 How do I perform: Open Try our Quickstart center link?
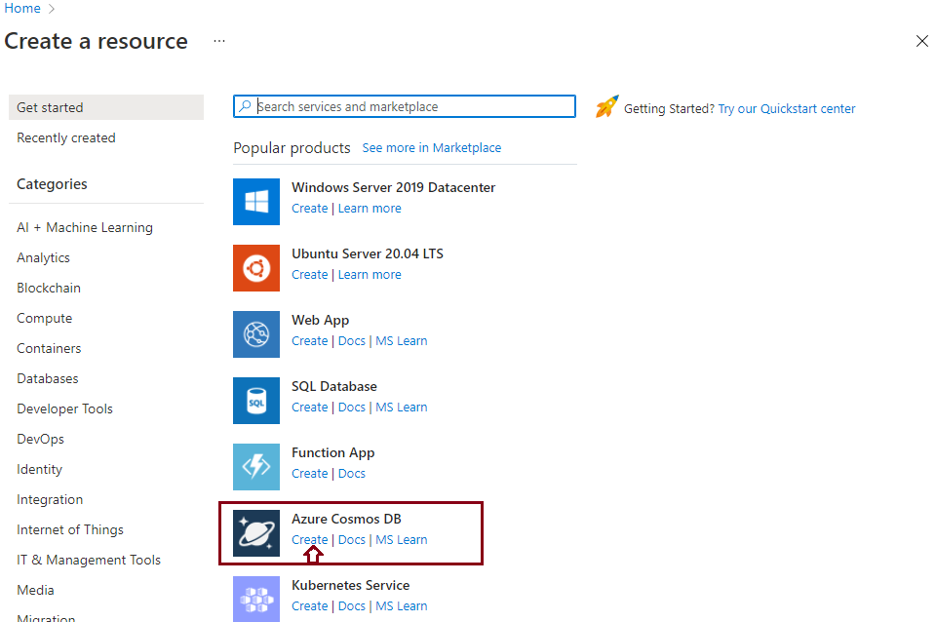click(787, 108)
